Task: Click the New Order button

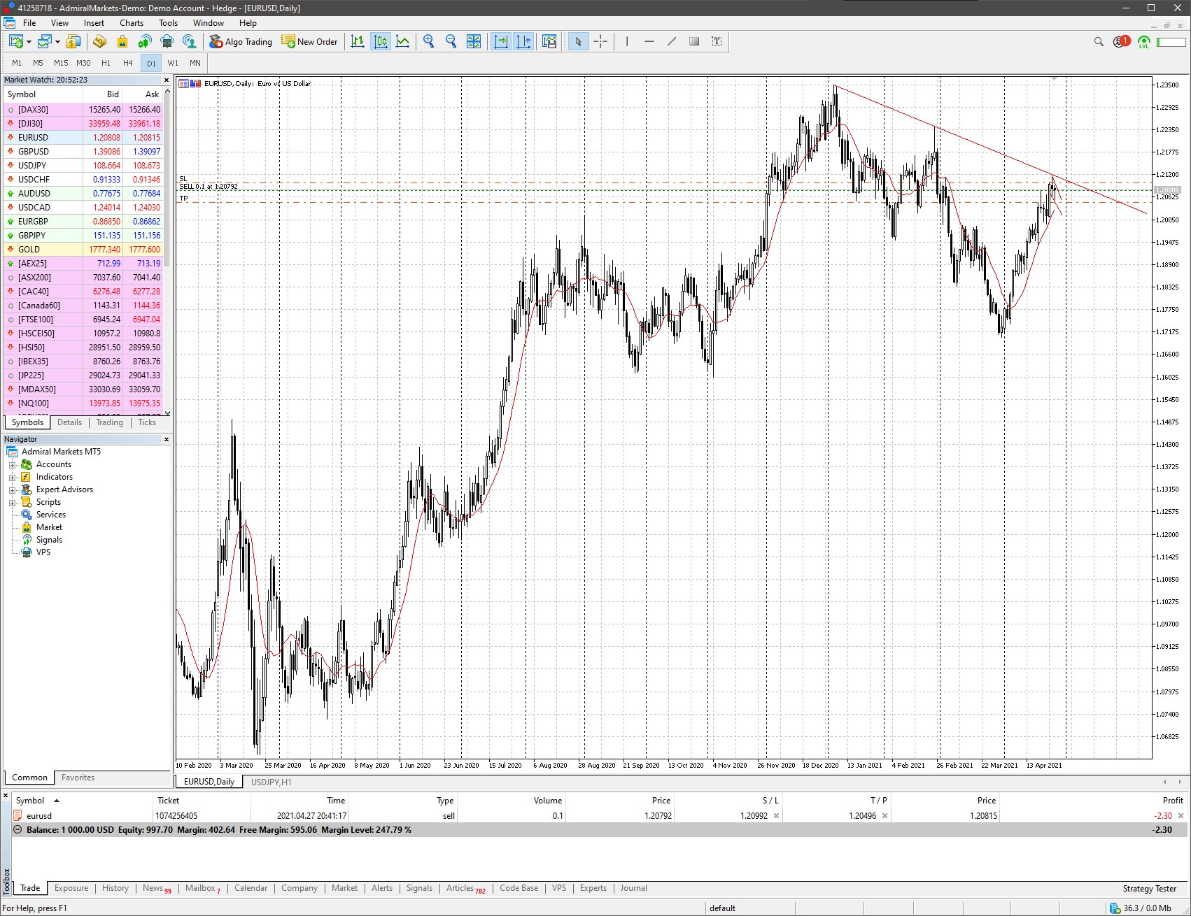Action: tap(309, 42)
